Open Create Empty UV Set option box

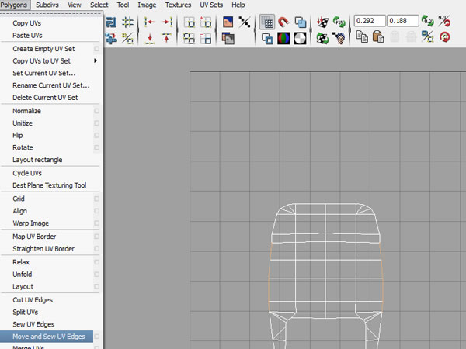pos(96,48)
